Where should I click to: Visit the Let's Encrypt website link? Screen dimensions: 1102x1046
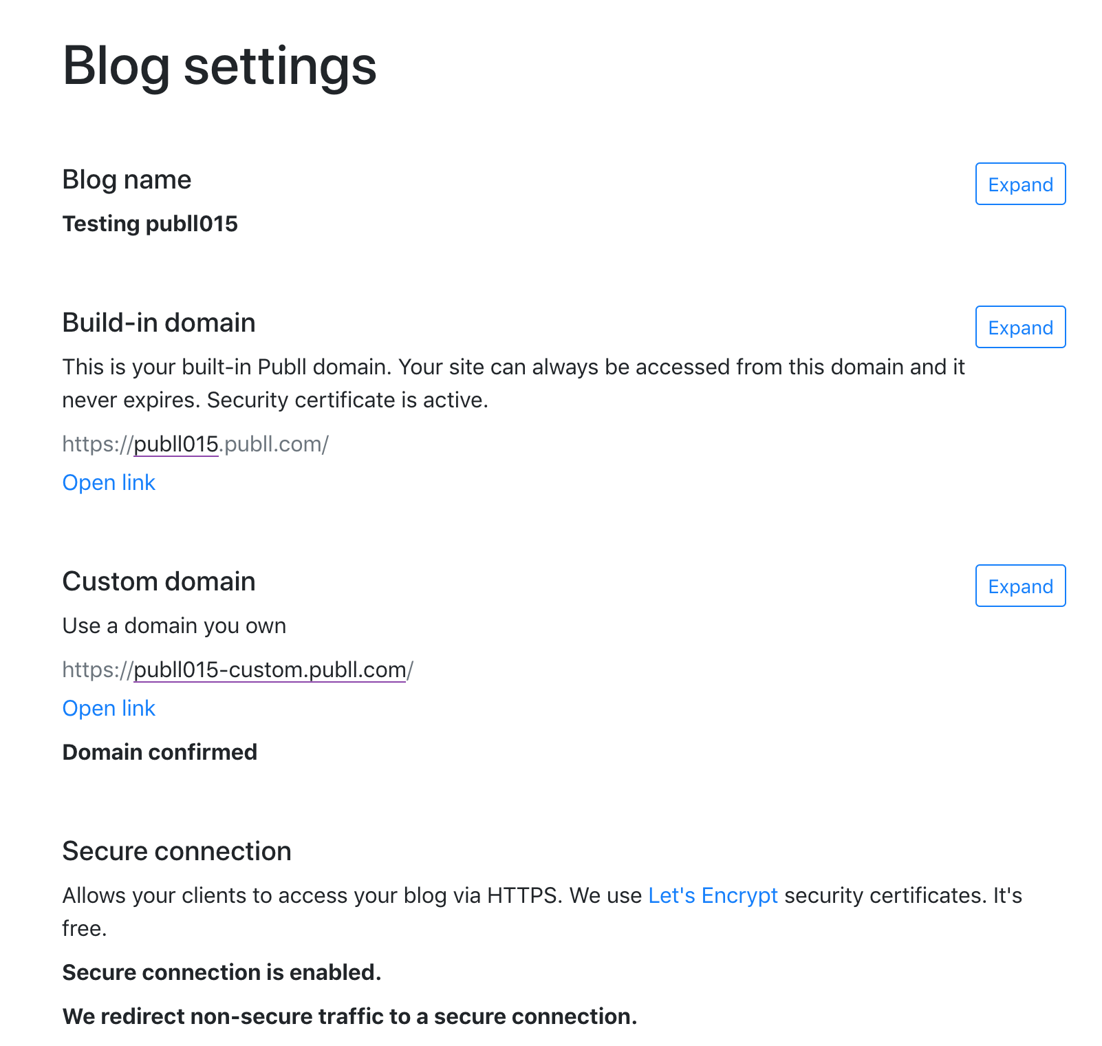[712, 895]
